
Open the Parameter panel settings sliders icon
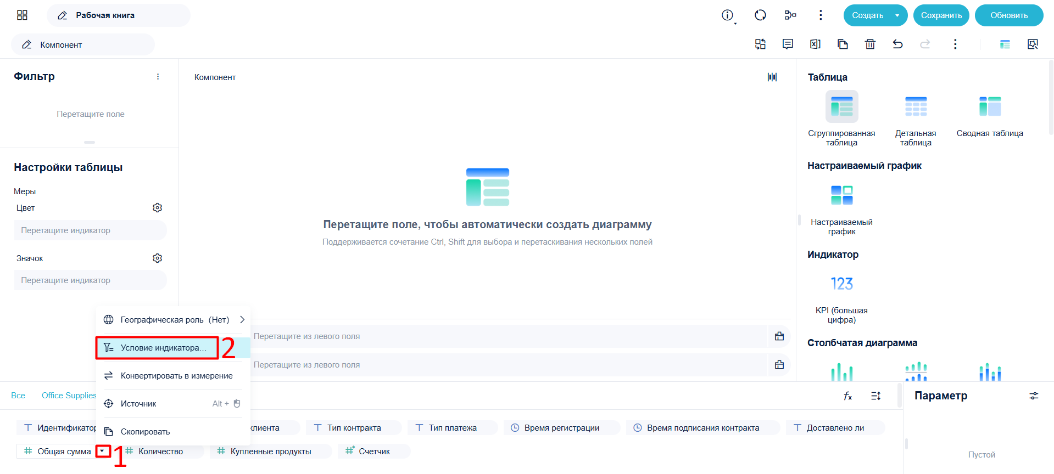(1034, 396)
